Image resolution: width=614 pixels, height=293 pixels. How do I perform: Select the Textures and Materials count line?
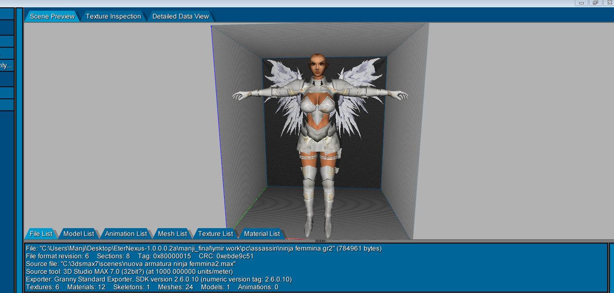coord(152,287)
